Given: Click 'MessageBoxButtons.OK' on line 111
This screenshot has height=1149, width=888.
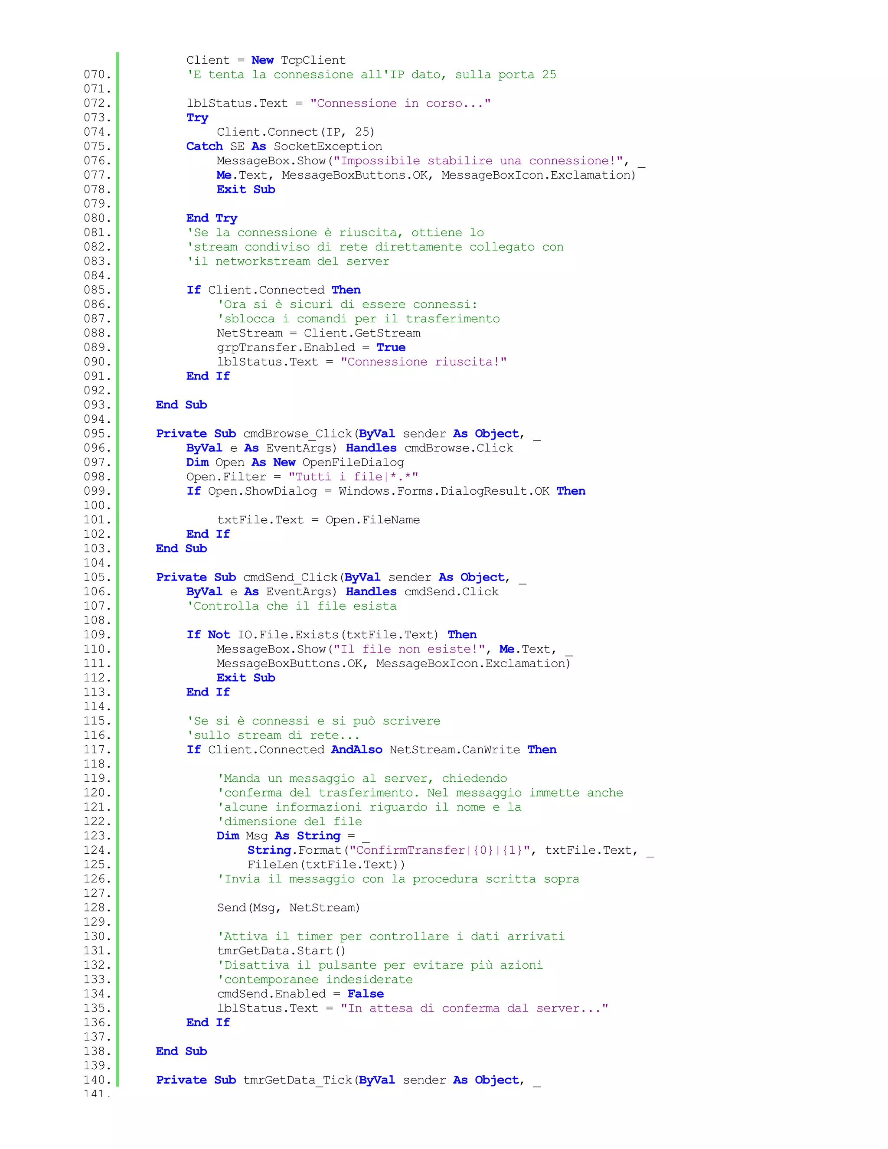Looking at the screenshot, I should point(289,663).
